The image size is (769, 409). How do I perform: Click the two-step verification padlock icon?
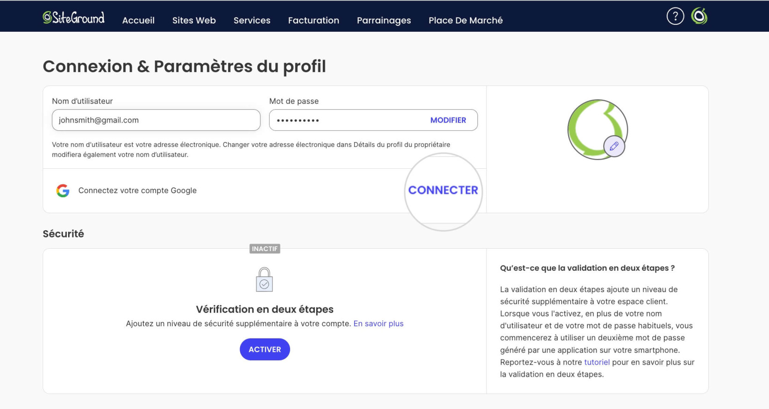tap(264, 280)
